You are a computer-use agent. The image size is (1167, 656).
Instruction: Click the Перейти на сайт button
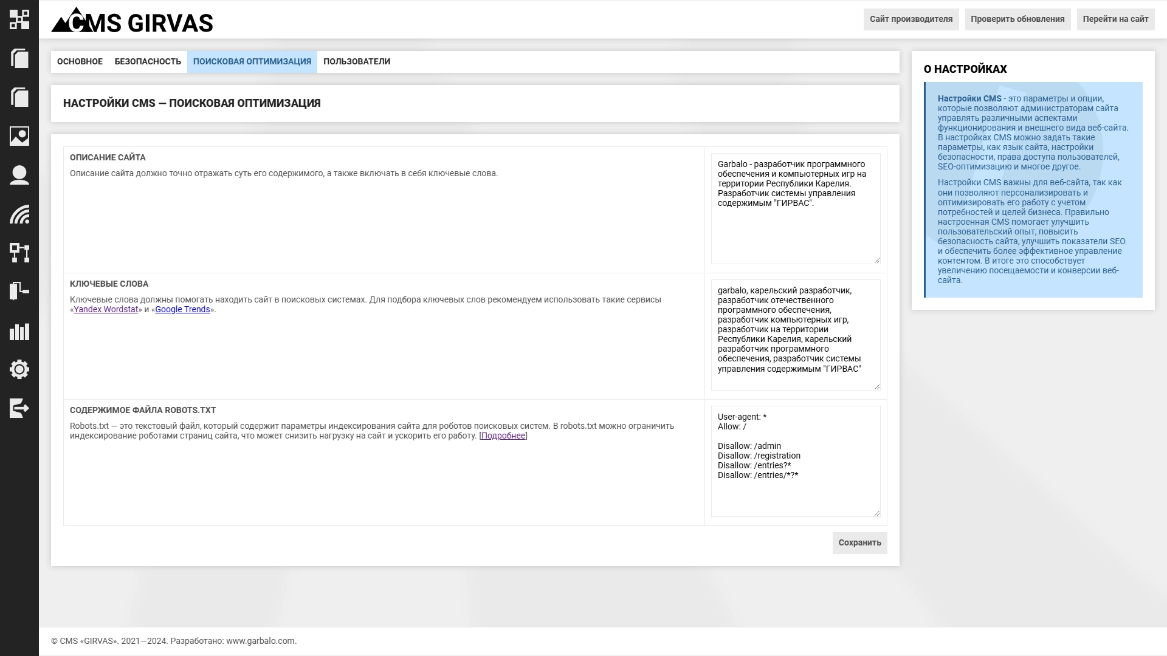[1115, 19]
